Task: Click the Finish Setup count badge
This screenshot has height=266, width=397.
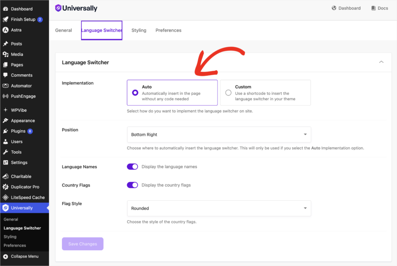Action: pos(40,19)
